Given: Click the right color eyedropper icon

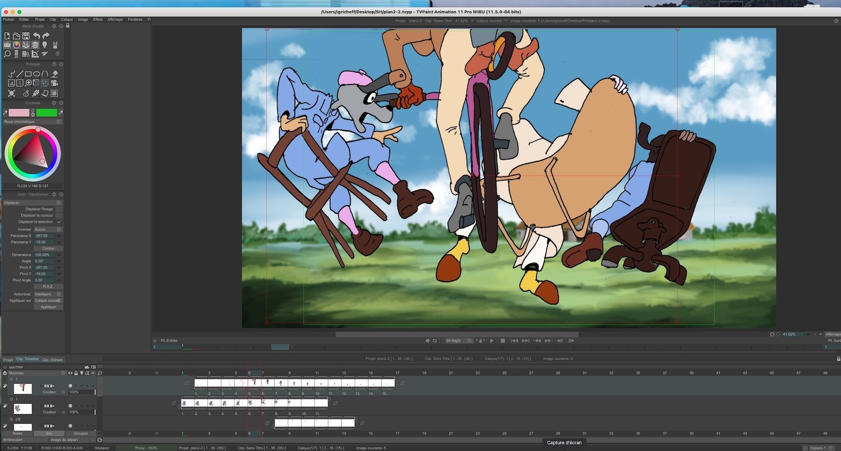Looking at the screenshot, I should (x=61, y=113).
